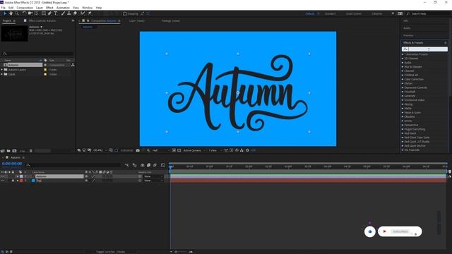
Task: Click the thumbs-up like button overlay
Action: tap(370, 231)
